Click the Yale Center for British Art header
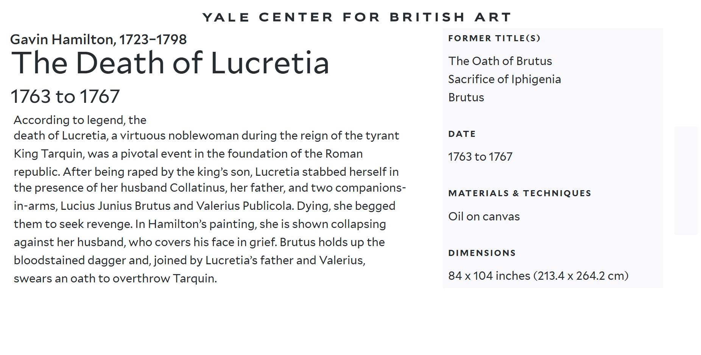The image size is (701, 355). click(357, 17)
